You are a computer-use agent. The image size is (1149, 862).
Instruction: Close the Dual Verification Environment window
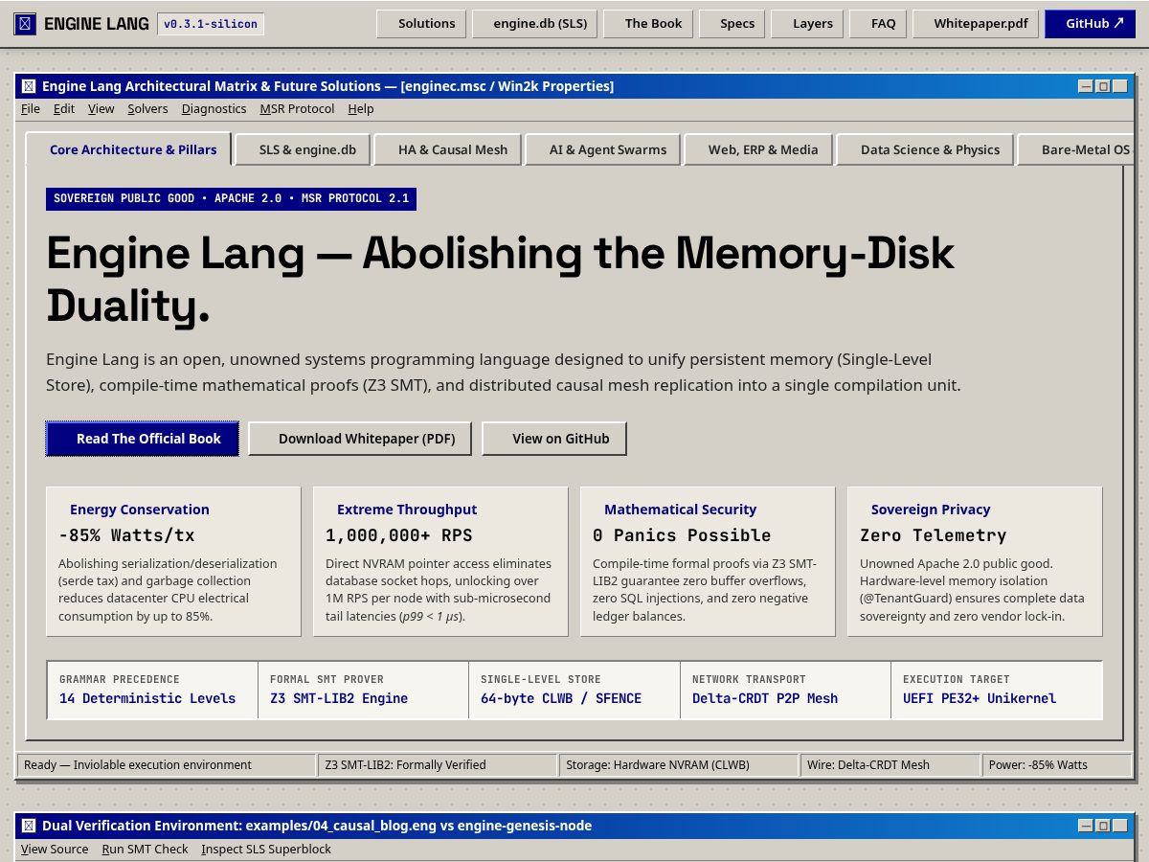1120,826
